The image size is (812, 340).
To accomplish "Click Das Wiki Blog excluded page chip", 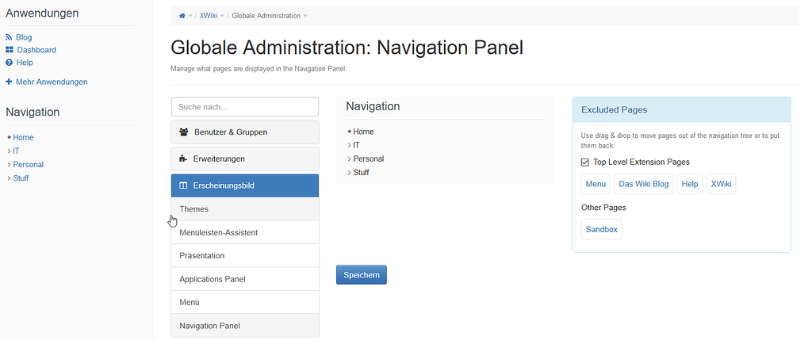I will click(644, 184).
